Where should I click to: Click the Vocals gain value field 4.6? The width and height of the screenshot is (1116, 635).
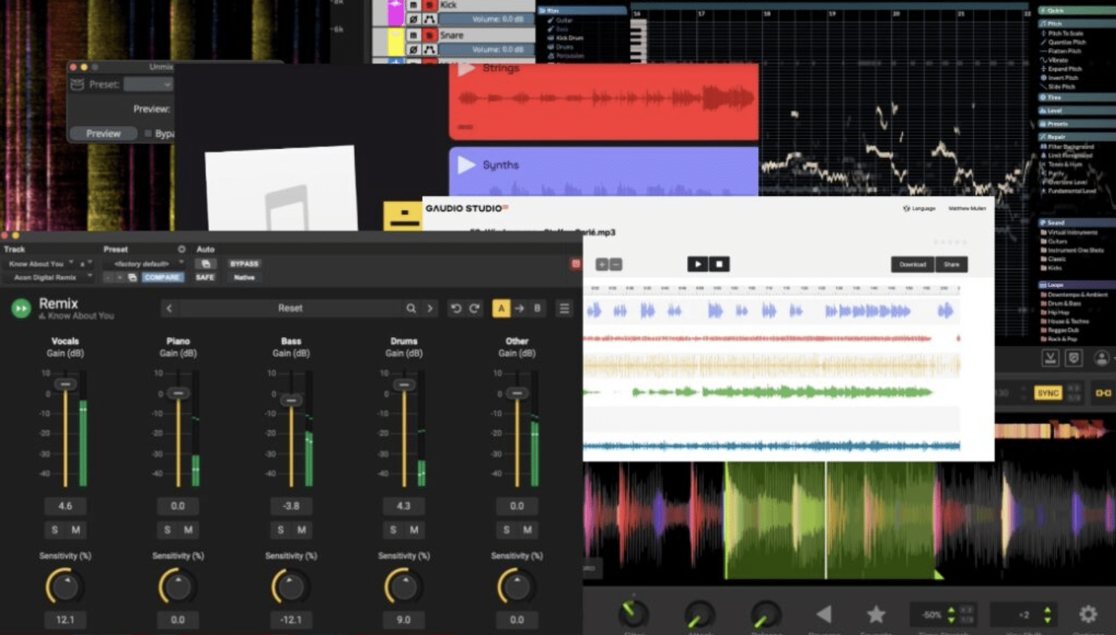65,506
